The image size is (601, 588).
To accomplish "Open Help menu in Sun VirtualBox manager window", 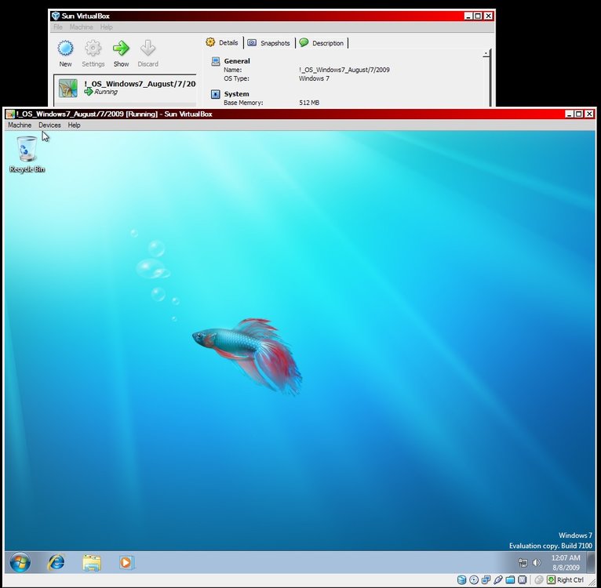I will click(x=106, y=27).
